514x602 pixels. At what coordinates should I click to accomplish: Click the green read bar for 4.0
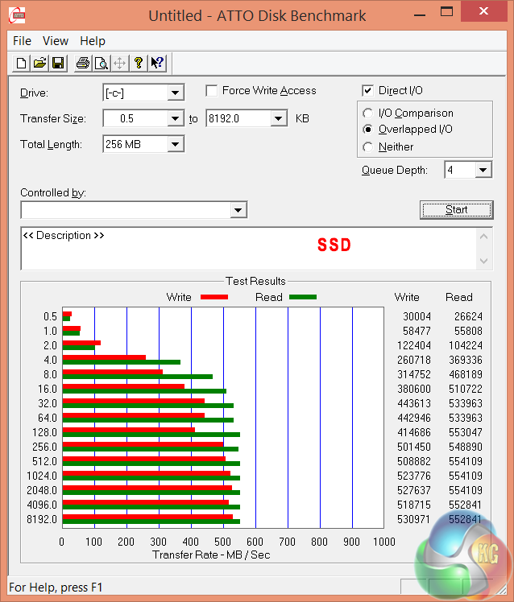point(122,362)
